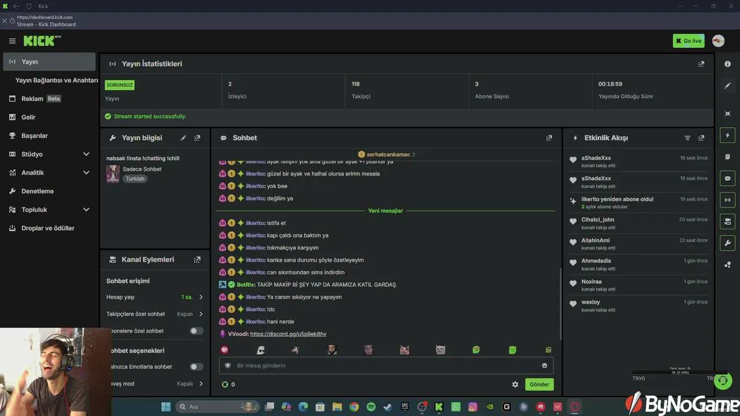Open Takipçilere özel sohbet setting arrow
Image resolution: width=740 pixels, height=416 pixels.
pos(201,314)
